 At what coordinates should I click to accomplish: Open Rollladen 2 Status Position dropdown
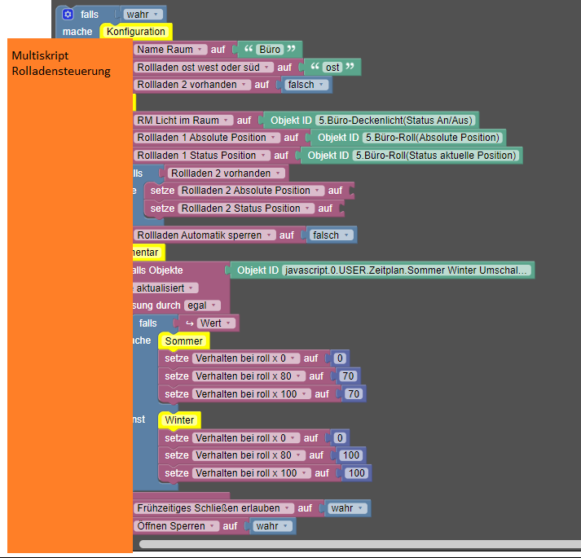point(245,209)
